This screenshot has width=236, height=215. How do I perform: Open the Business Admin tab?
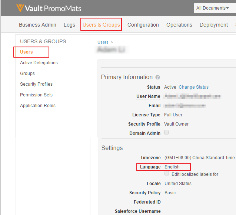pyautogui.click(x=37, y=25)
